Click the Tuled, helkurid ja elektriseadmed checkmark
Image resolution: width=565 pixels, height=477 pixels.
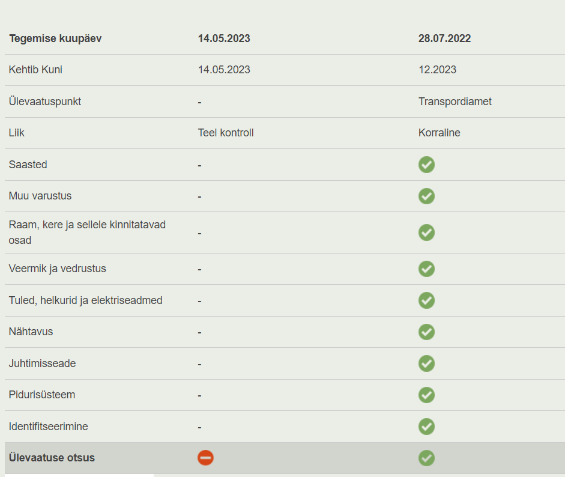[x=426, y=300]
